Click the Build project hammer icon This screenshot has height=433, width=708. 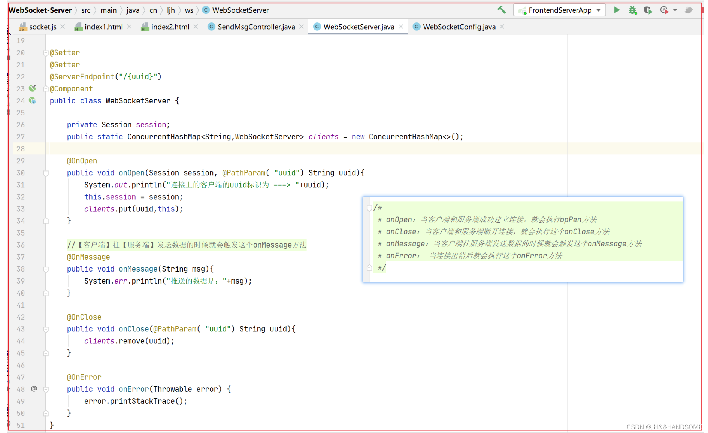(x=502, y=10)
